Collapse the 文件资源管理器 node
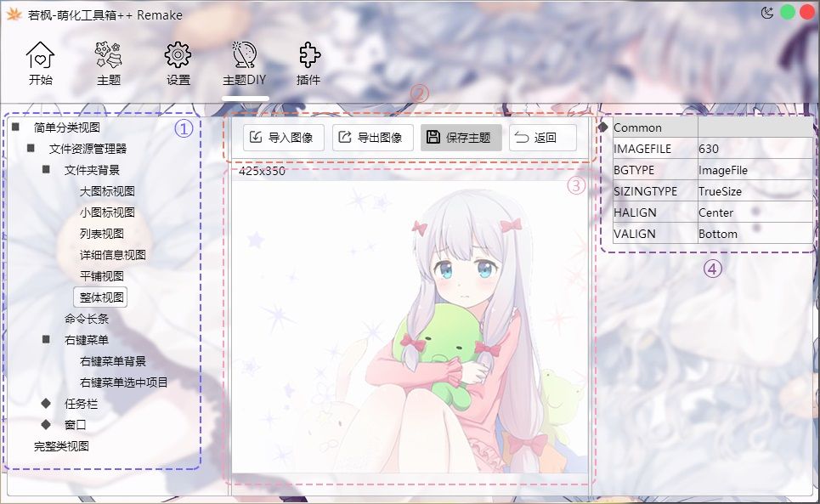 [31, 148]
